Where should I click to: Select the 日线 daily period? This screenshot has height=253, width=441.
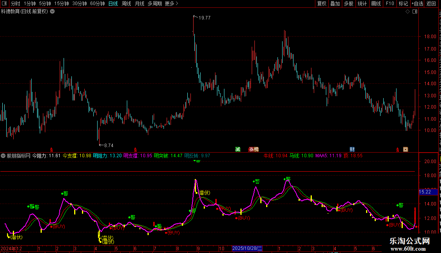pos(113,4)
